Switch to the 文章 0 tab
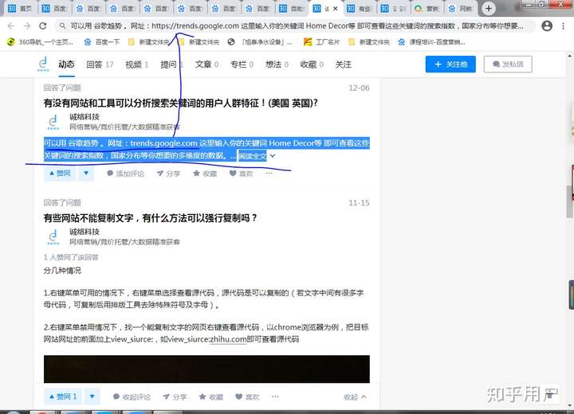The image size is (574, 414). pyautogui.click(x=206, y=64)
